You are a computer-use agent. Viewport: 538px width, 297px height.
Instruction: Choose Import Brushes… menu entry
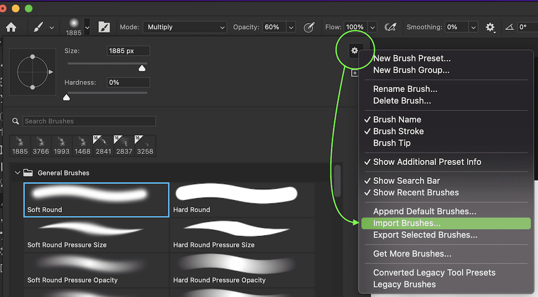446,223
